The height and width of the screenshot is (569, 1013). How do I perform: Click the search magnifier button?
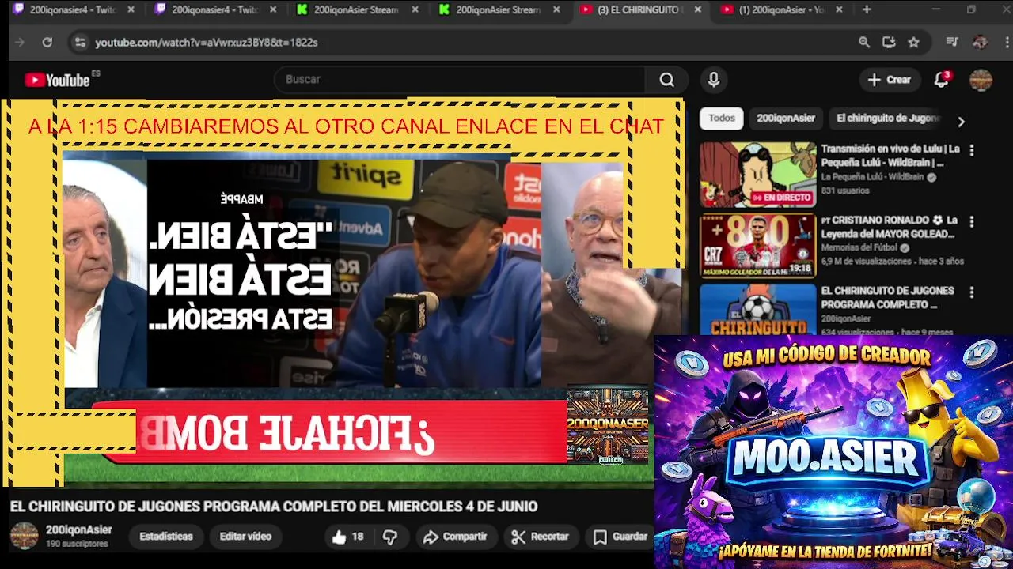coord(667,80)
